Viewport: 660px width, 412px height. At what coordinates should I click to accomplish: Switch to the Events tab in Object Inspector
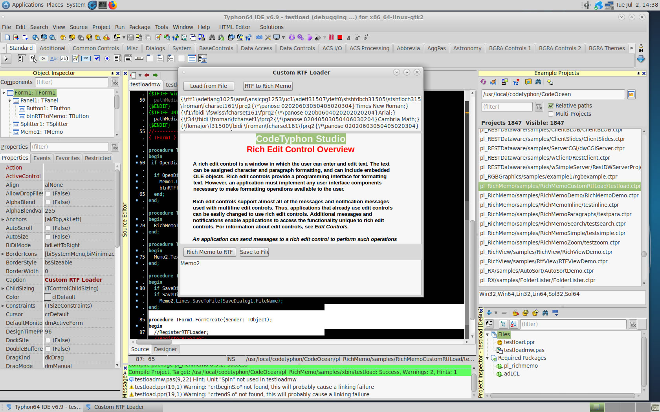pos(42,158)
